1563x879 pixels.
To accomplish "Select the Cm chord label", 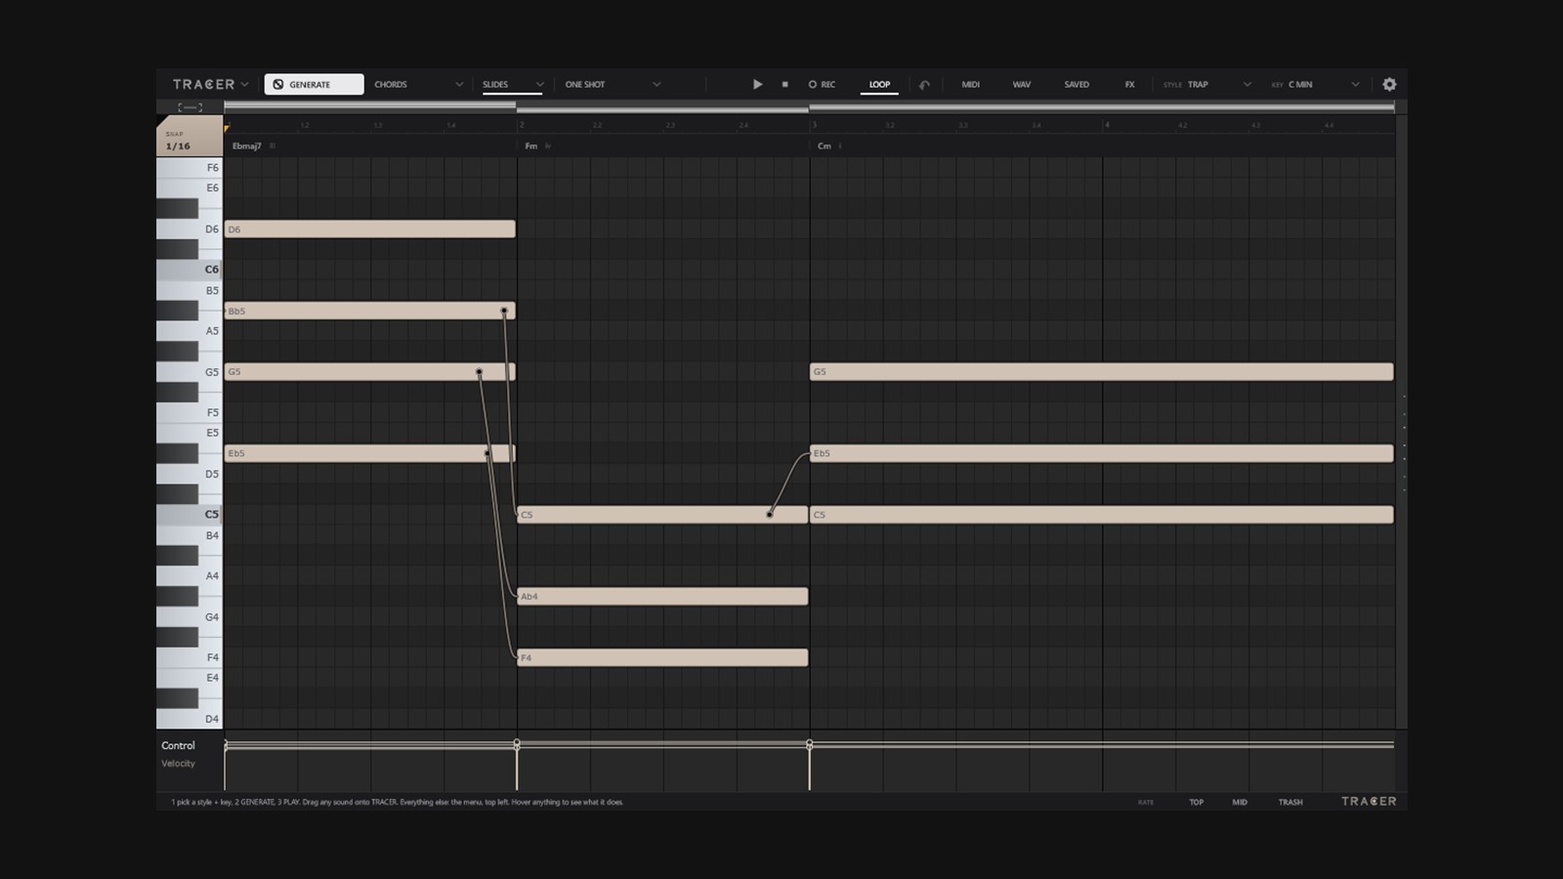I will (824, 146).
